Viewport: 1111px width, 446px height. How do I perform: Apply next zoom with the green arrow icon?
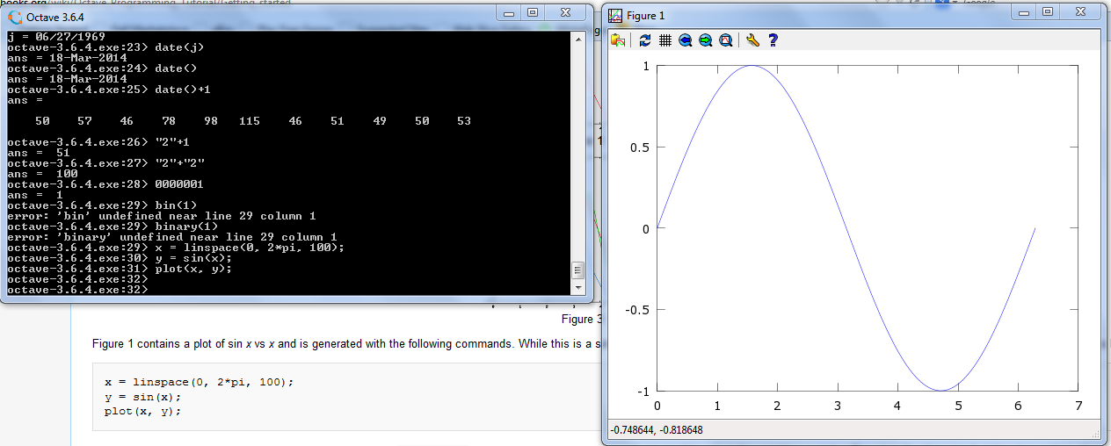pyautogui.click(x=705, y=40)
